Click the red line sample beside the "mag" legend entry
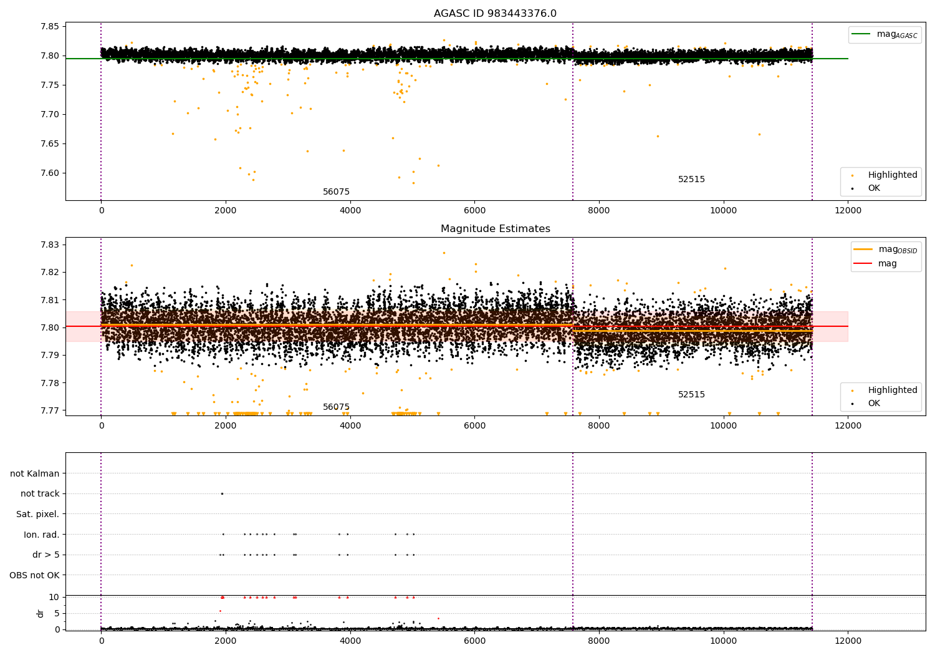Image resolution: width=935 pixels, height=655 pixels. [x=863, y=264]
